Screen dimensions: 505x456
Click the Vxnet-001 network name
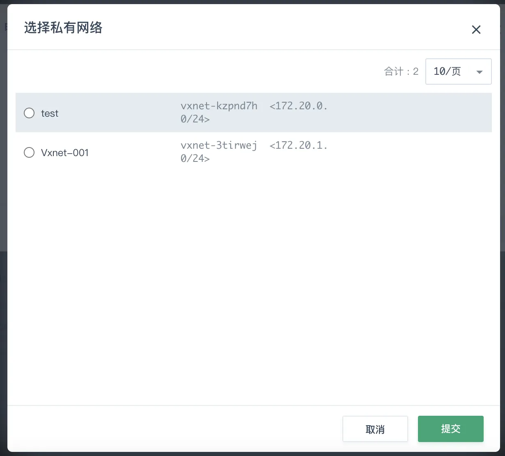tap(65, 153)
